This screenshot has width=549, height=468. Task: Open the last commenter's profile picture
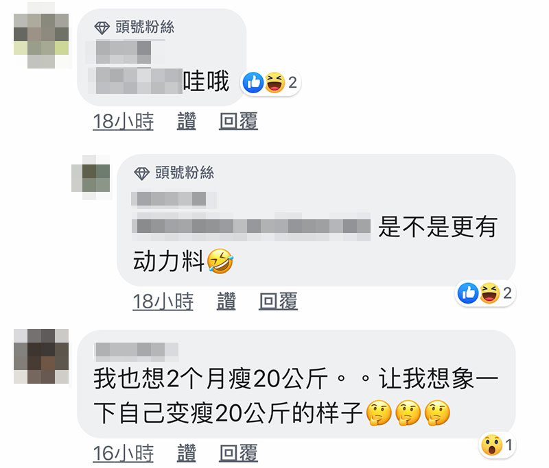tap(41, 356)
